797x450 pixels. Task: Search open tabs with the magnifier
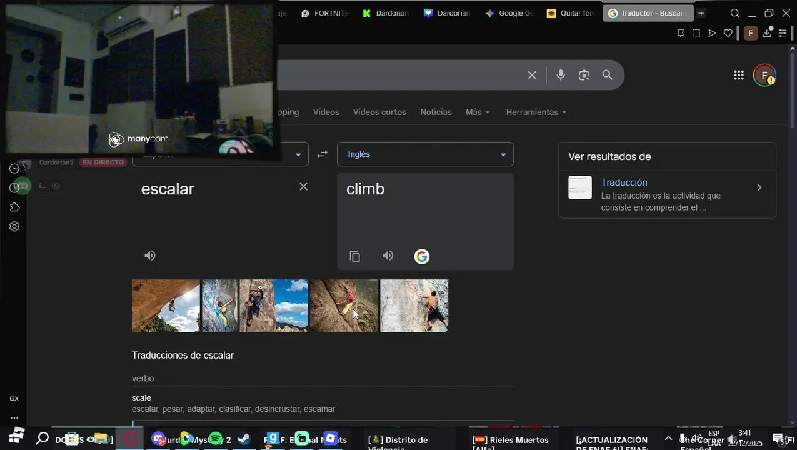tap(735, 13)
